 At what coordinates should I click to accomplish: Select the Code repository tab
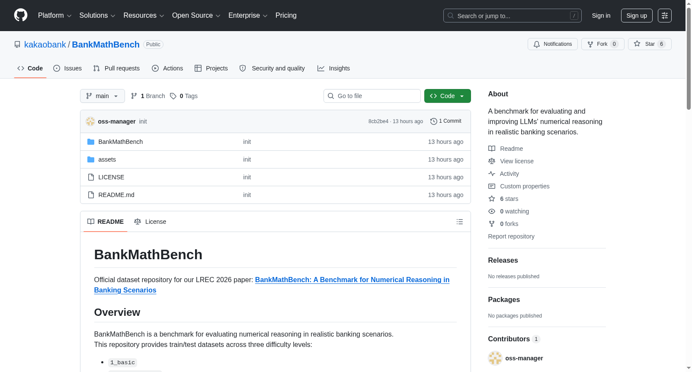(30, 68)
